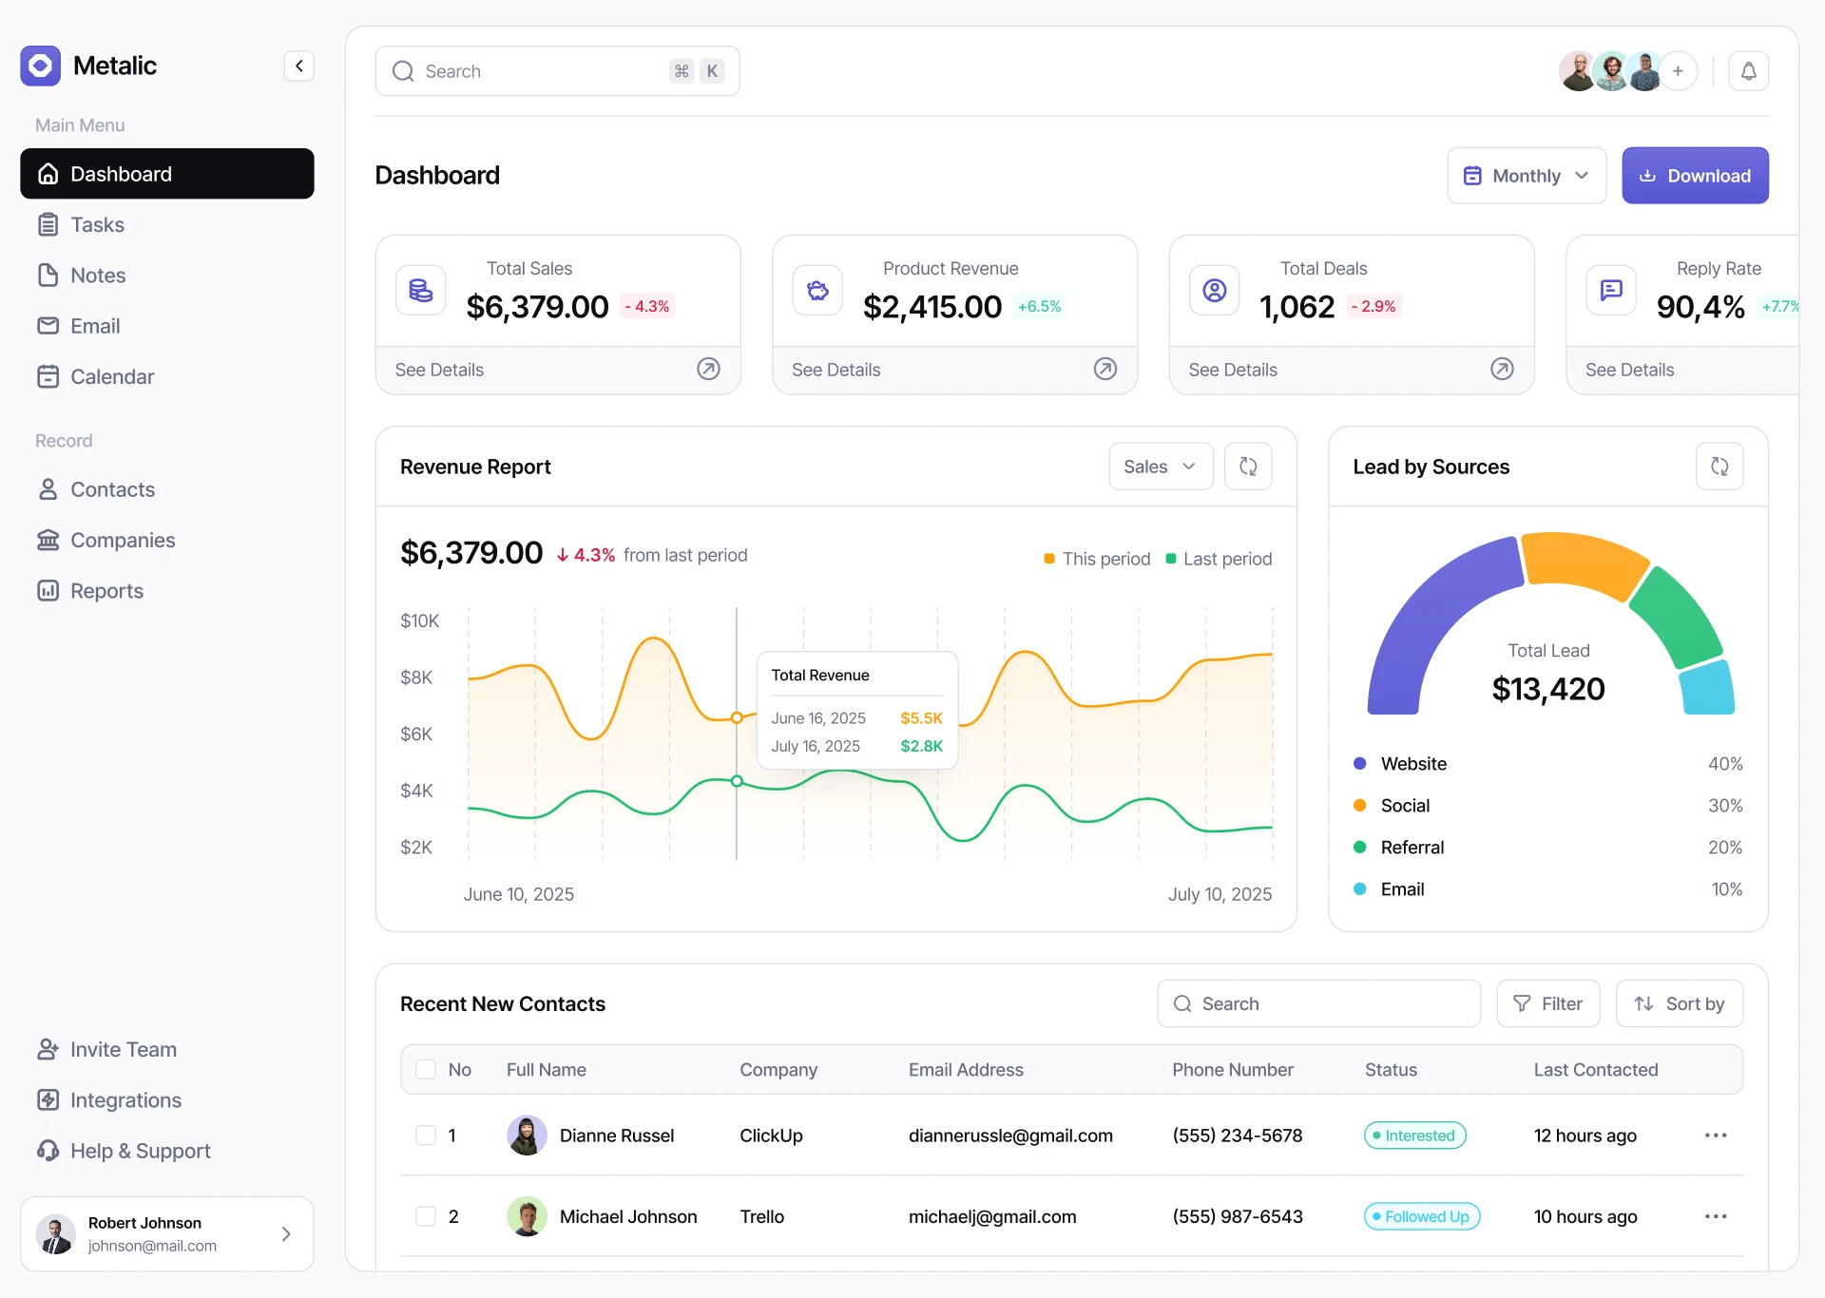Toggle the select-all checkbox in contacts header
This screenshot has height=1298, width=1825.
click(x=425, y=1069)
